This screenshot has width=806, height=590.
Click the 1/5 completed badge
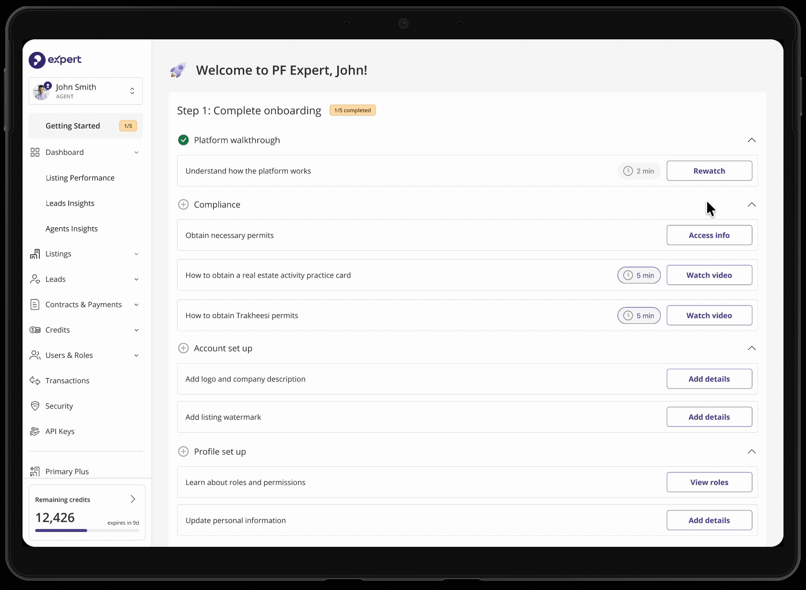click(x=353, y=110)
